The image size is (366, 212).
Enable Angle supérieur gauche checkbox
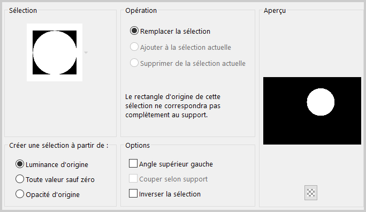pos(133,163)
